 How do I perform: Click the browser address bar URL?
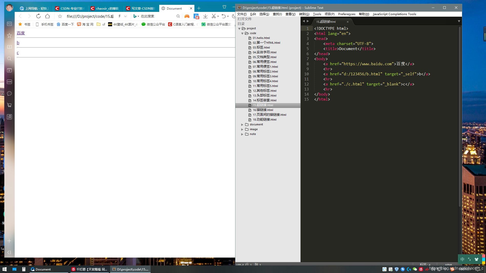pos(90,16)
